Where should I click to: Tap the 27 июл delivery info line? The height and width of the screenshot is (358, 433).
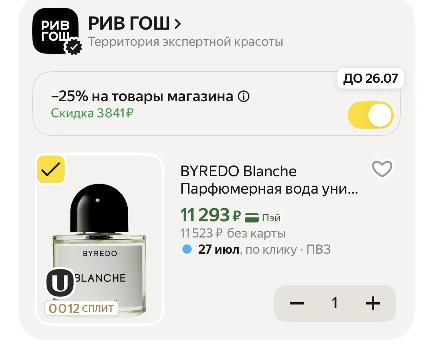(256, 249)
